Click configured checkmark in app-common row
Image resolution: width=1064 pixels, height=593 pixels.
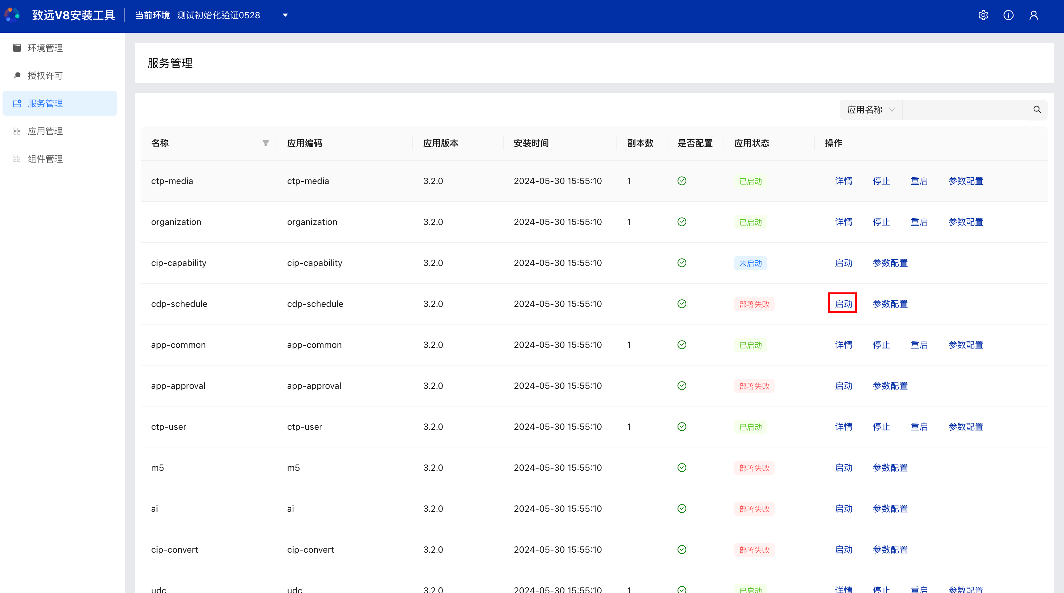[682, 345]
